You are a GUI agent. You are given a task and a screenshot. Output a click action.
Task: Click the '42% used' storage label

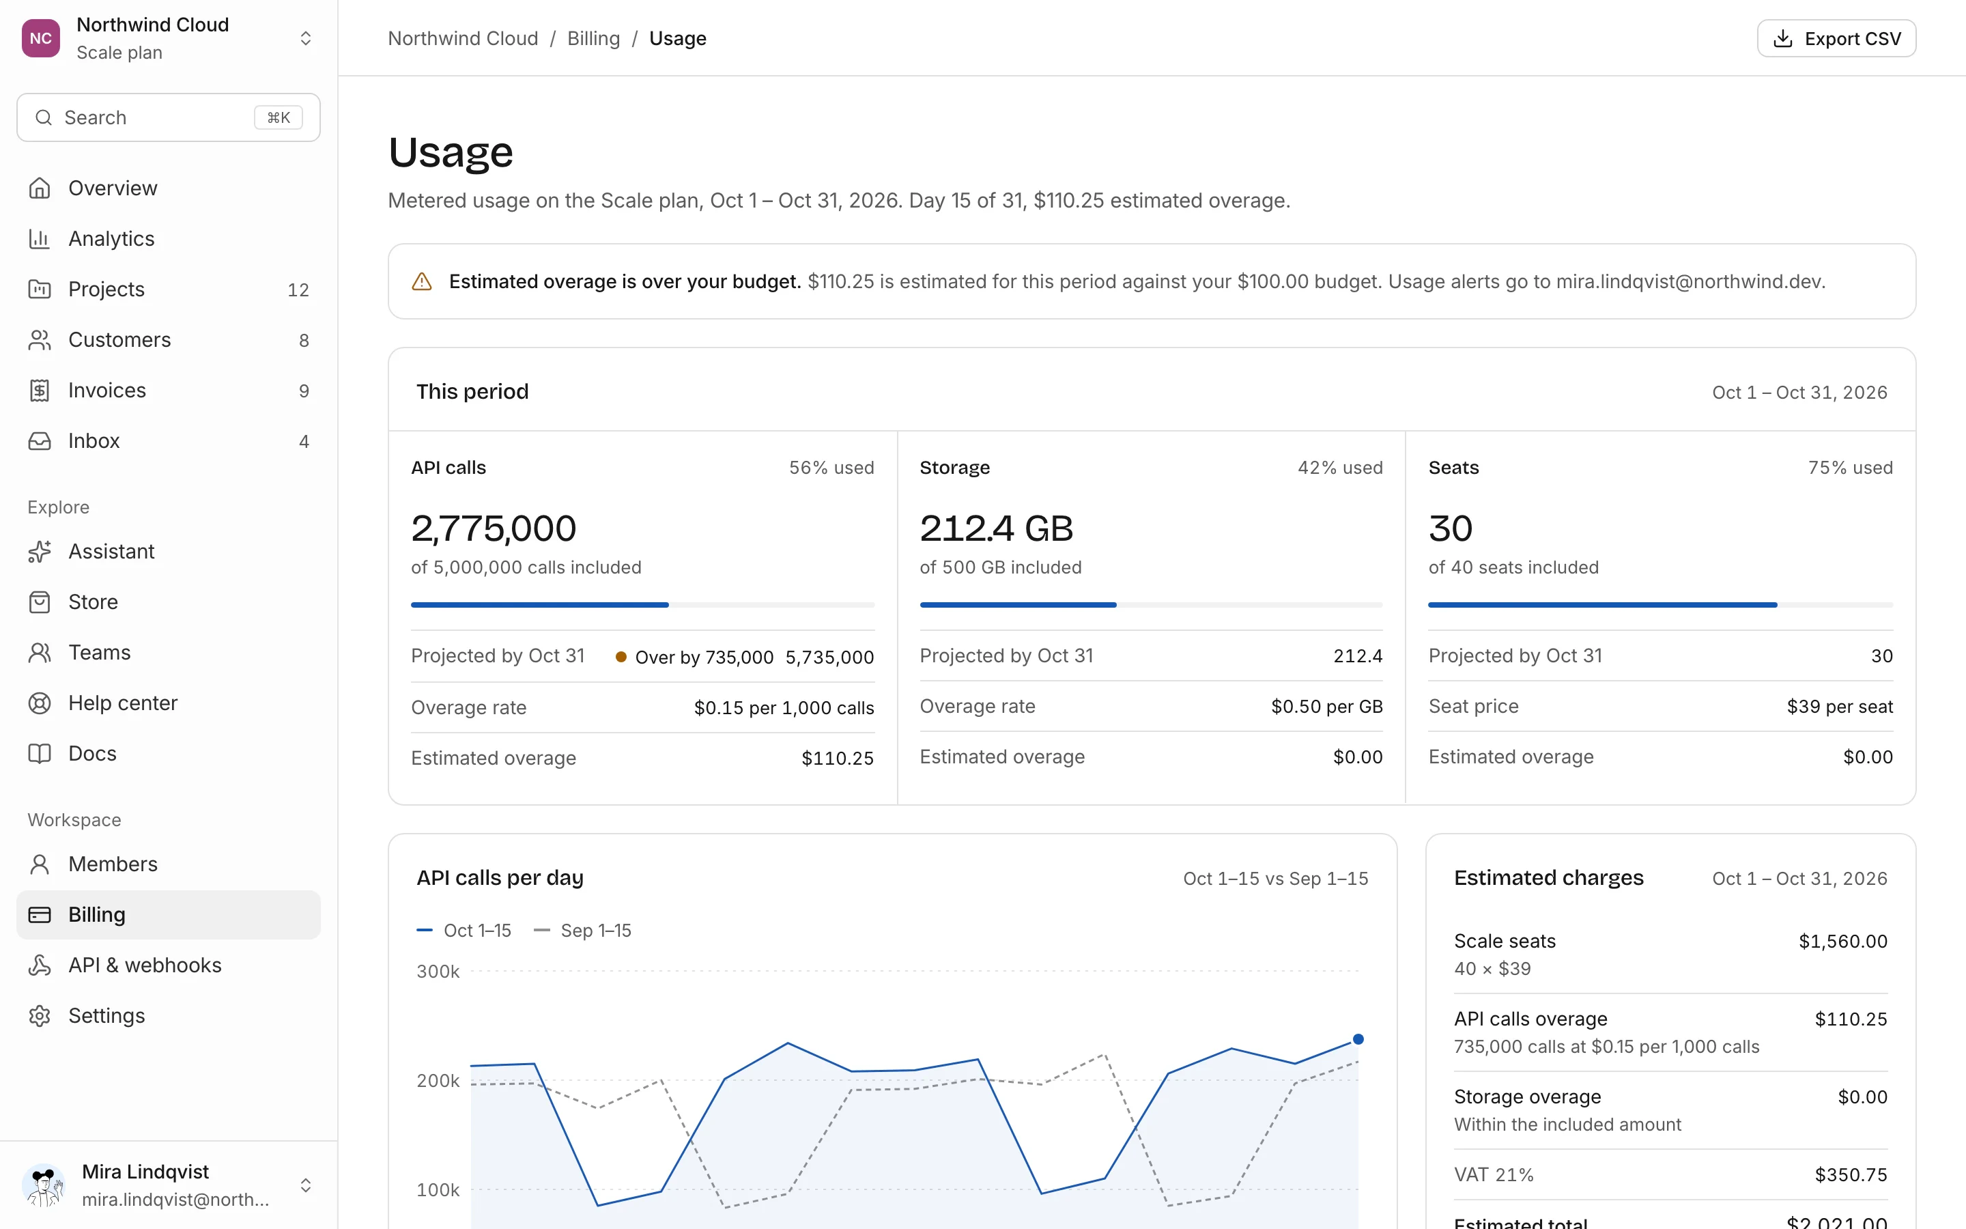(x=1341, y=468)
